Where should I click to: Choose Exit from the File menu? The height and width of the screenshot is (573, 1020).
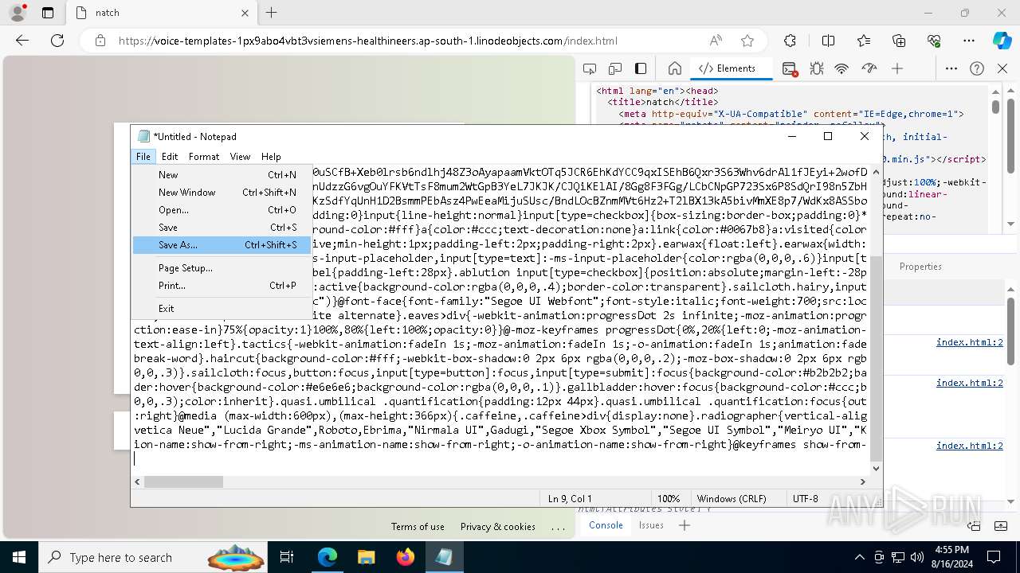coord(222,309)
